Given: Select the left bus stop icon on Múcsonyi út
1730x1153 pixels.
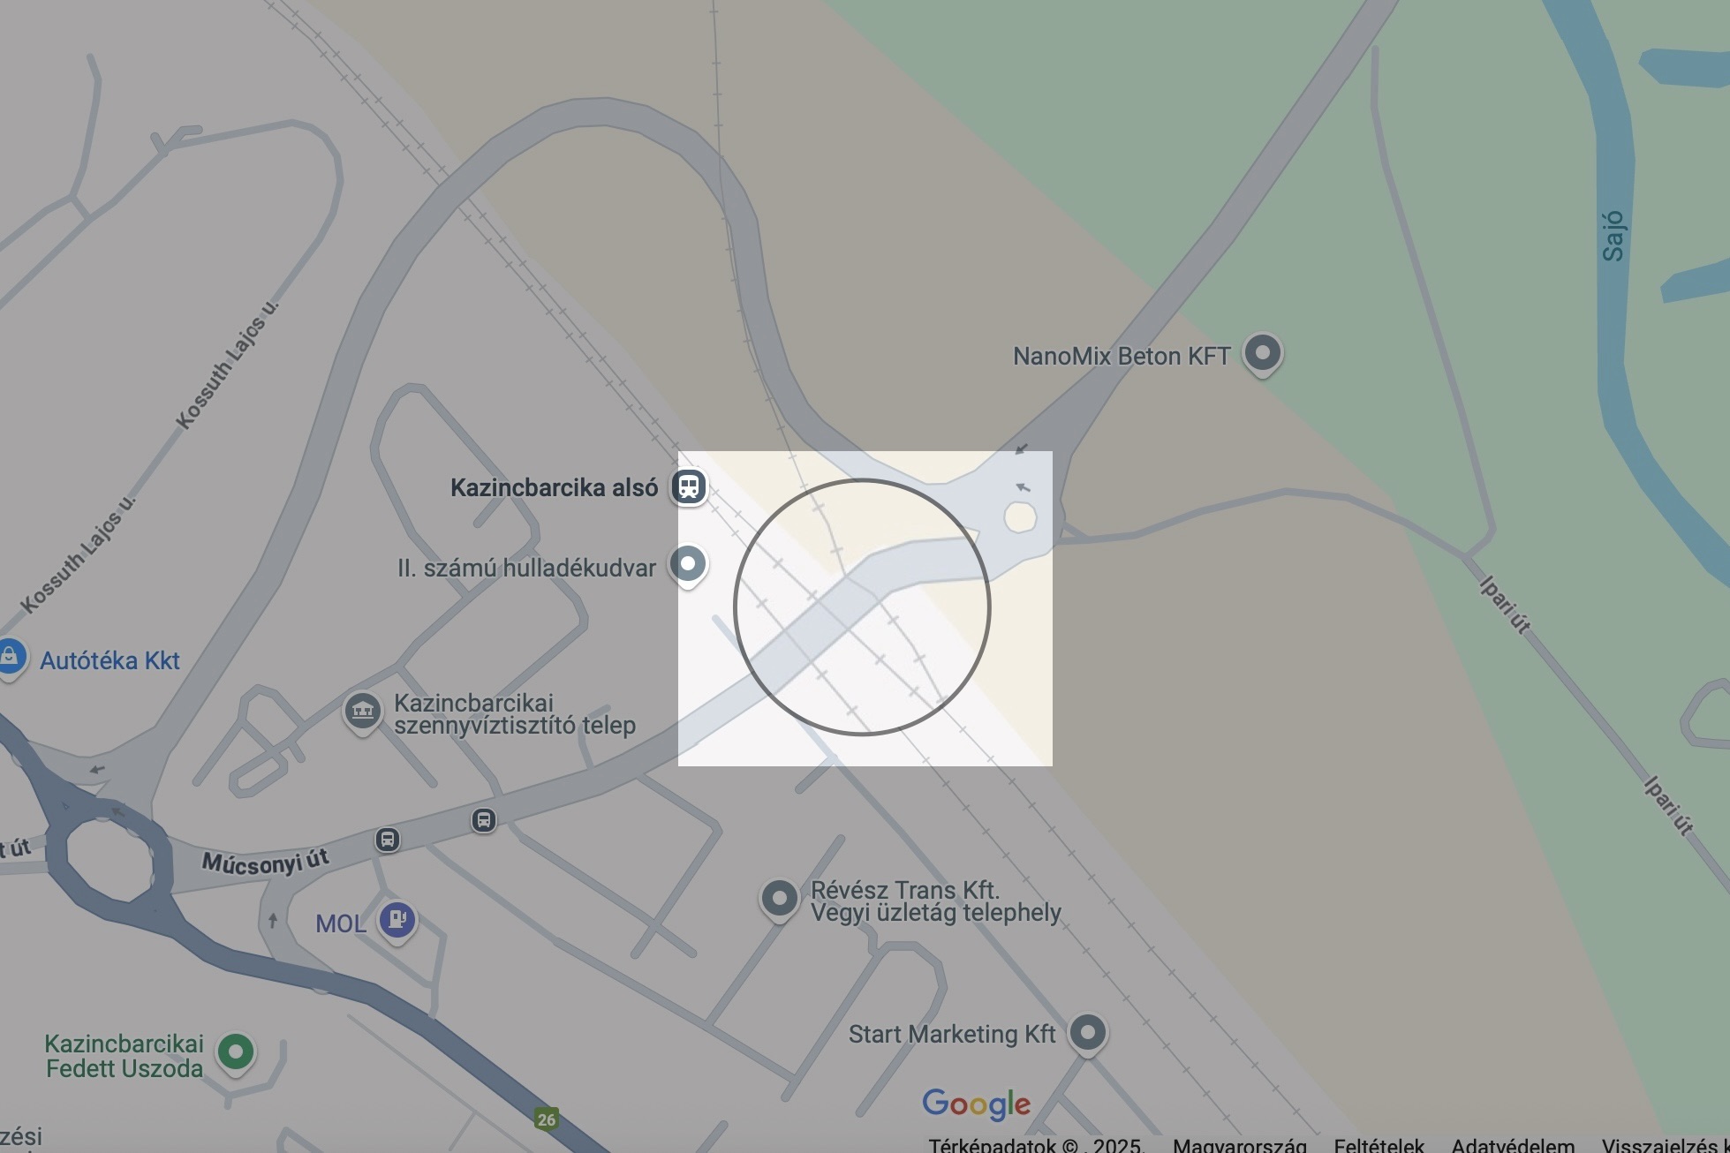Looking at the screenshot, I should [388, 839].
